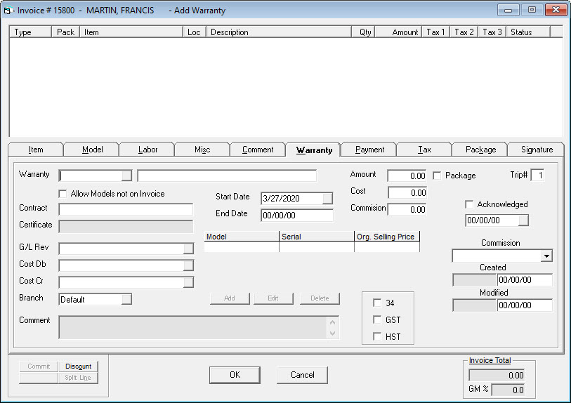The height and width of the screenshot is (403, 571).
Task: Click the Add model button
Action: (230, 298)
